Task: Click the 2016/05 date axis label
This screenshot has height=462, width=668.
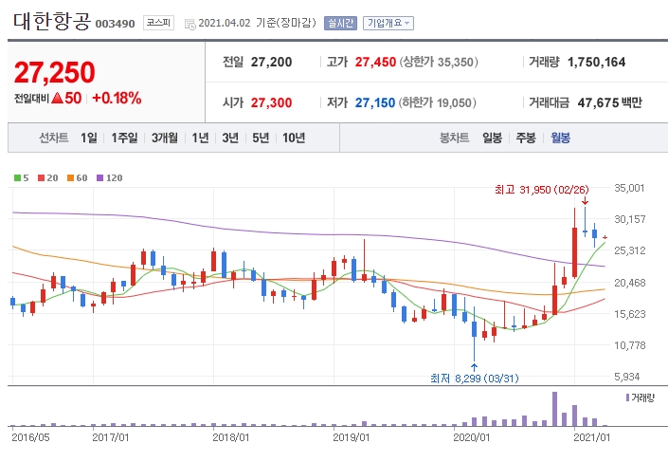Action: click(30, 437)
